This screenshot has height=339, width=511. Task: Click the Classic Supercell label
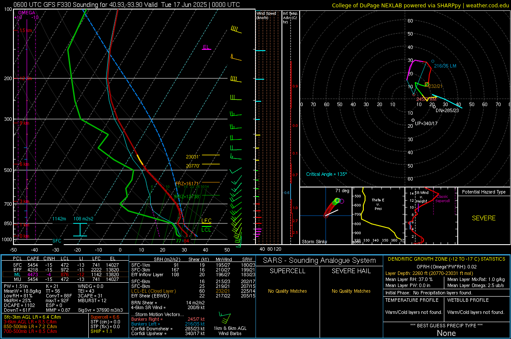click(x=442, y=199)
